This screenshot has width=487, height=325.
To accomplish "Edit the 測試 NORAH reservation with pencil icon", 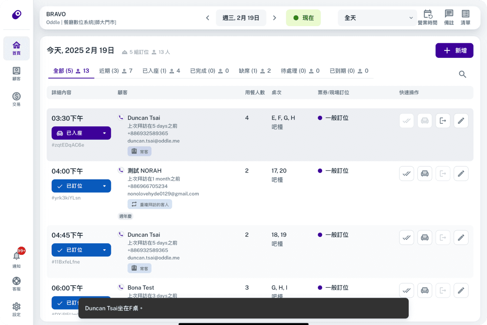I will [x=461, y=174].
